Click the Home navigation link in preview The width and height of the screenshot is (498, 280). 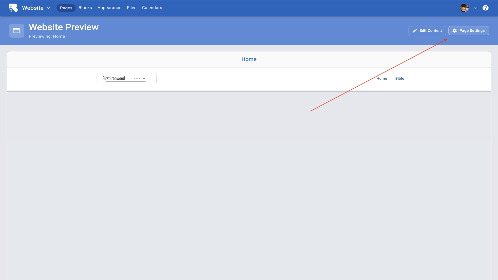point(382,79)
